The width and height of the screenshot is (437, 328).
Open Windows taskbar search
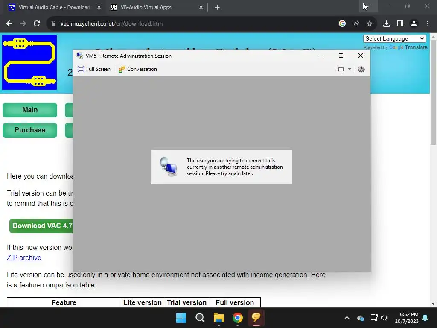point(200,318)
